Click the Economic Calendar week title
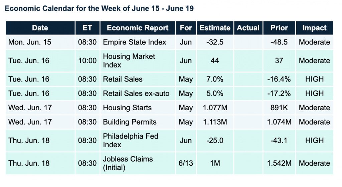Viewport: 342px width, 187px height. (99, 8)
